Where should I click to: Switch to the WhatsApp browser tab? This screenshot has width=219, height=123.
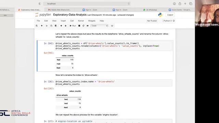pyautogui.click(x=150, y=10)
